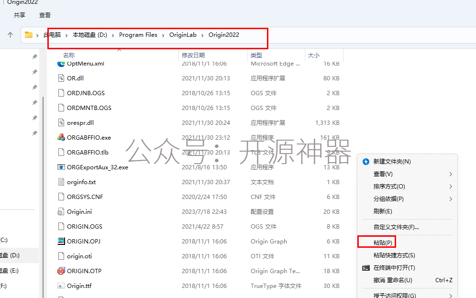
Task: Click the date 2021/4/22 8:57
Action: tap(202, 227)
